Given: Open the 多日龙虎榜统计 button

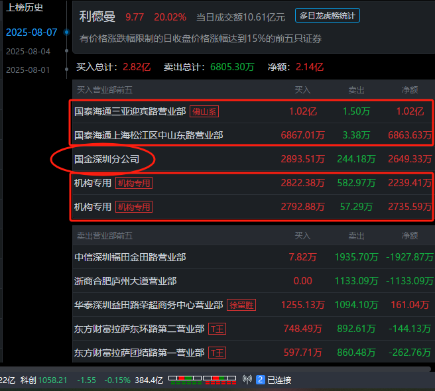Looking at the screenshot, I should pos(328,16).
